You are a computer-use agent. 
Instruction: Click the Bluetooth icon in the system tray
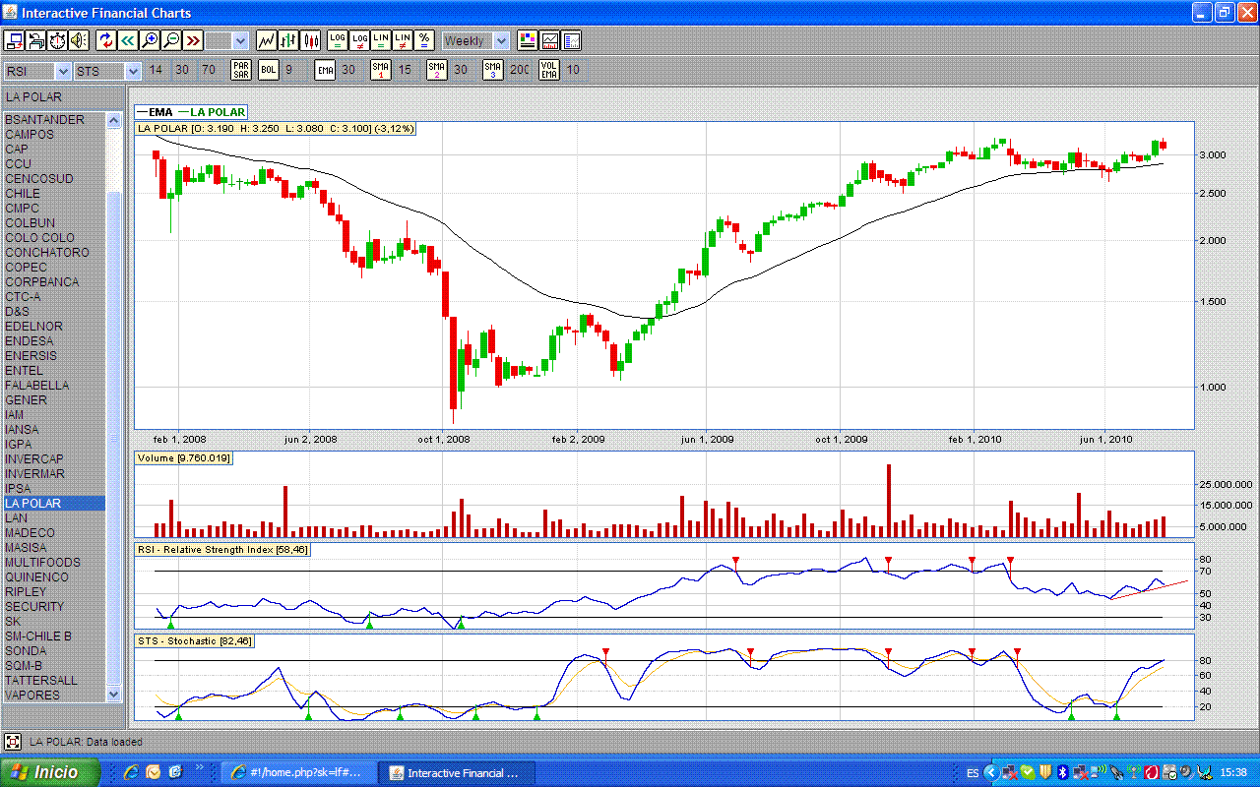point(1063,772)
